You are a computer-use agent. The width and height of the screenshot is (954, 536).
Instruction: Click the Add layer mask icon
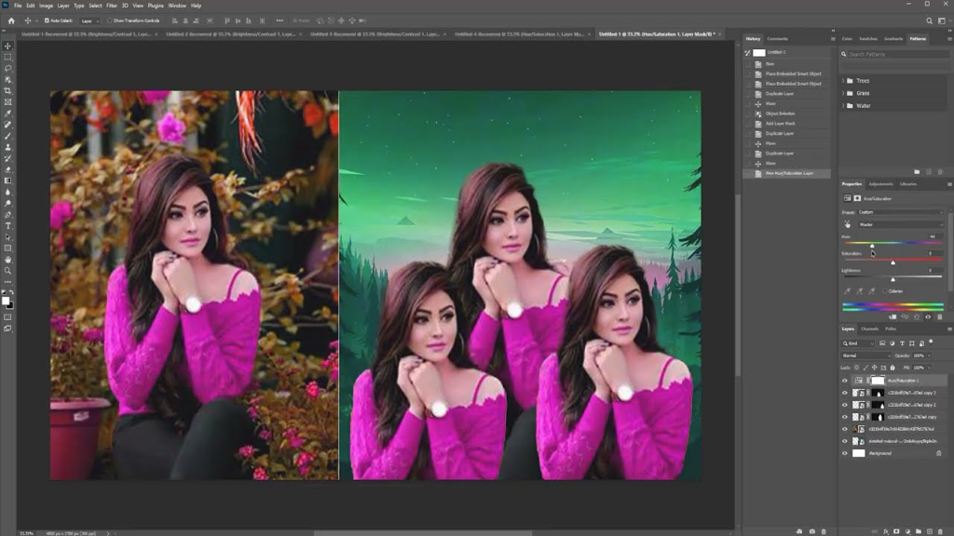point(896,531)
